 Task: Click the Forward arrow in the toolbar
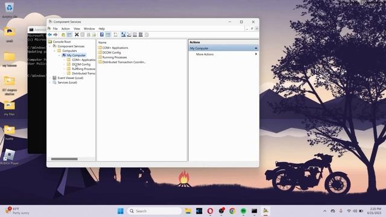pyautogui.click(x=55, y=35)
